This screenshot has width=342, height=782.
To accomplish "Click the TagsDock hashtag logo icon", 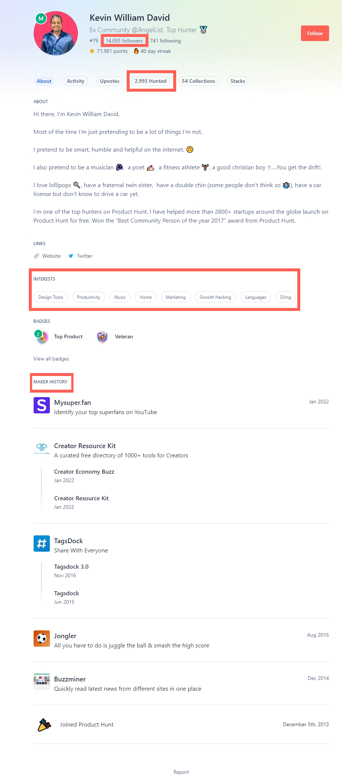I will (42, 544).
